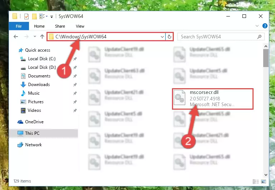The width and height of the screenshot is (275, 190).
Task: Click the folder icon in the title bar
Action: click(x=15, y=16)
